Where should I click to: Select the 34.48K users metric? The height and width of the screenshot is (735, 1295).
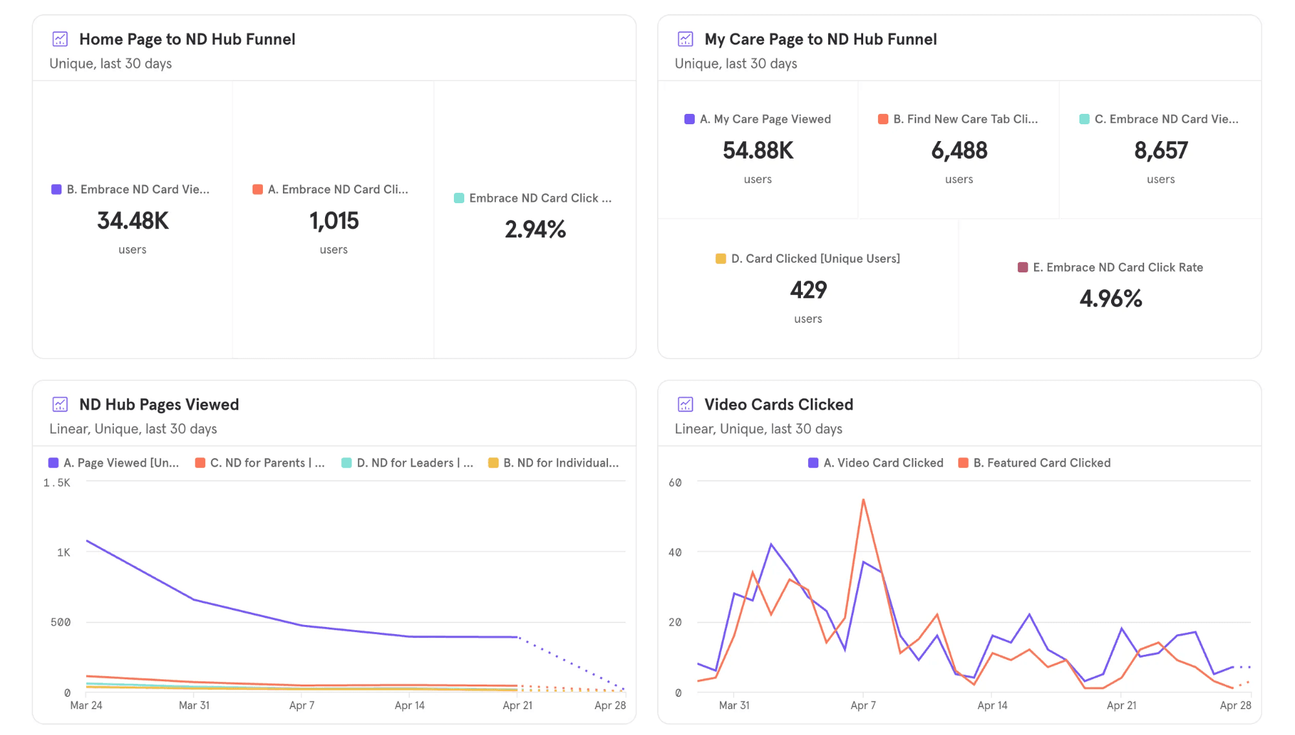point(133,221)
